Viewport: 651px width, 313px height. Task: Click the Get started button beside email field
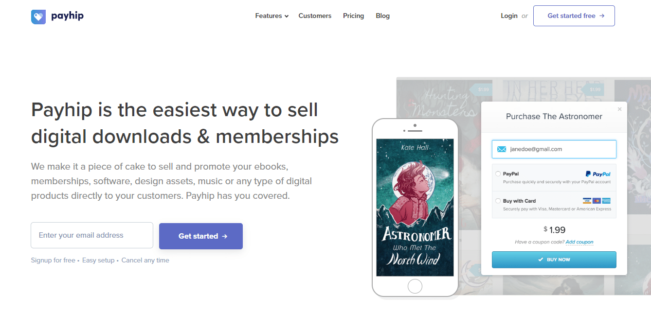pyautogui.click(x=200, y=236)
